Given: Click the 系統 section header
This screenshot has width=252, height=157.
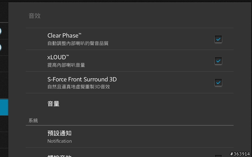Looking at the screenshot, I should [33, 120].
